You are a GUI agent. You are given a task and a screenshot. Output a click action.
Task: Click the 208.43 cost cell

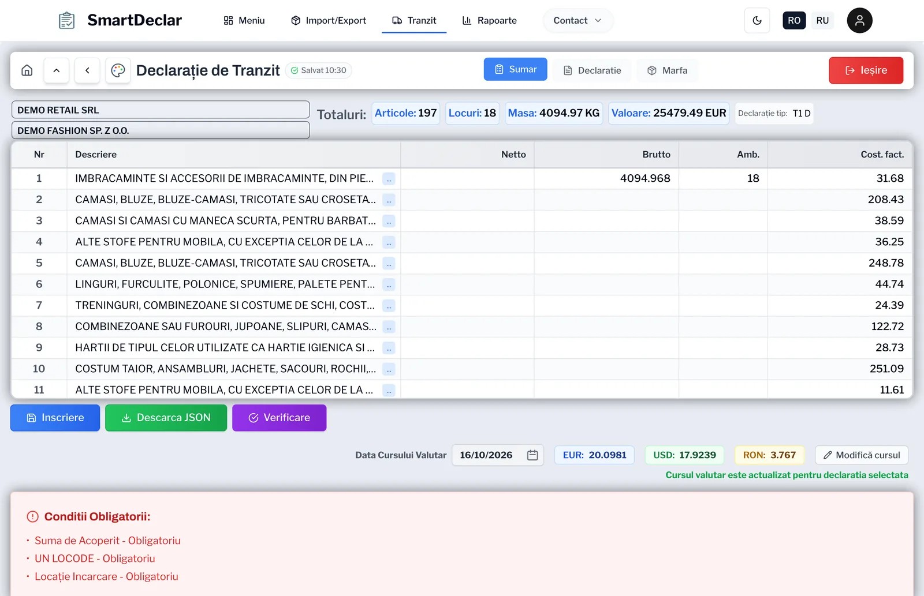coord(840,200)
